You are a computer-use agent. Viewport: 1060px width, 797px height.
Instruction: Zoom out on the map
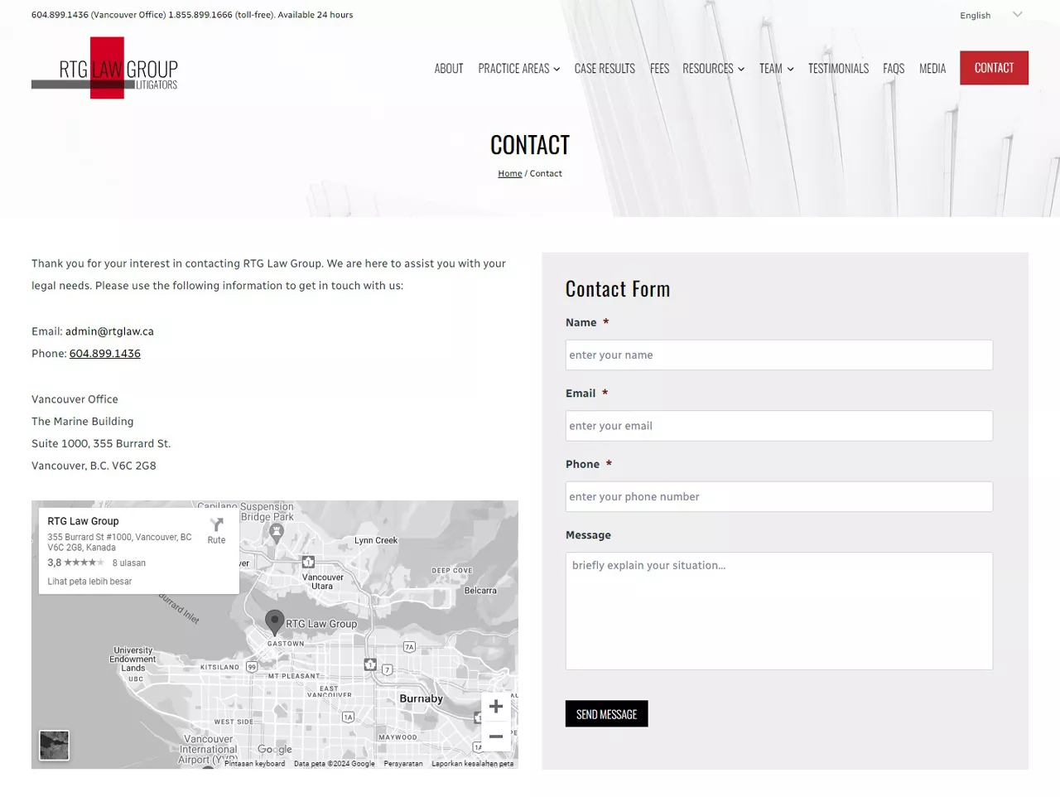[495, 737]
